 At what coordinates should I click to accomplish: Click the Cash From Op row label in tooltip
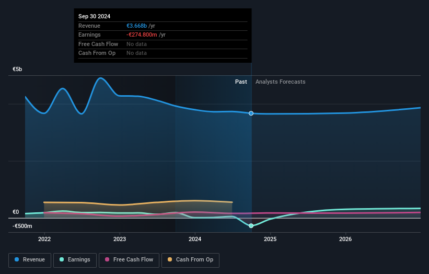[97, 53]
